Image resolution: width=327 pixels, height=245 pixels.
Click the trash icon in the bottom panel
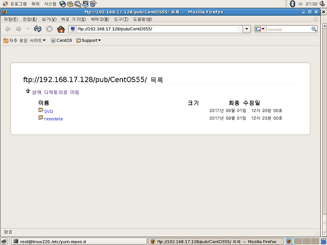[323, 241]
